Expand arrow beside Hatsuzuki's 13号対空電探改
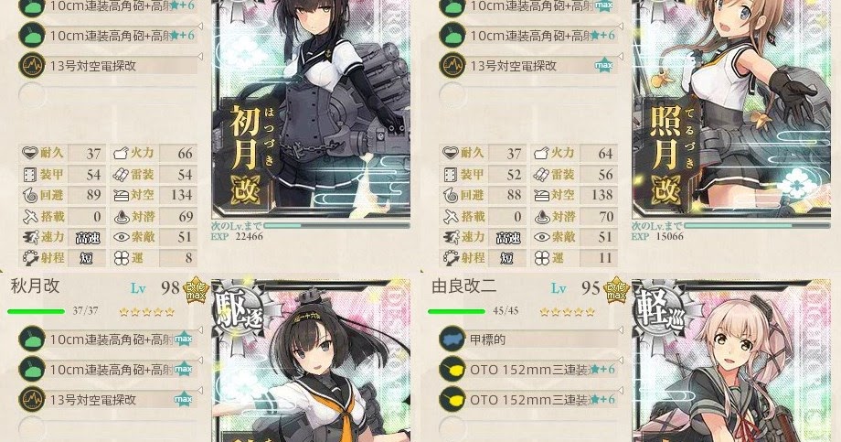841x442 pixels. click(x=200, y=56)
